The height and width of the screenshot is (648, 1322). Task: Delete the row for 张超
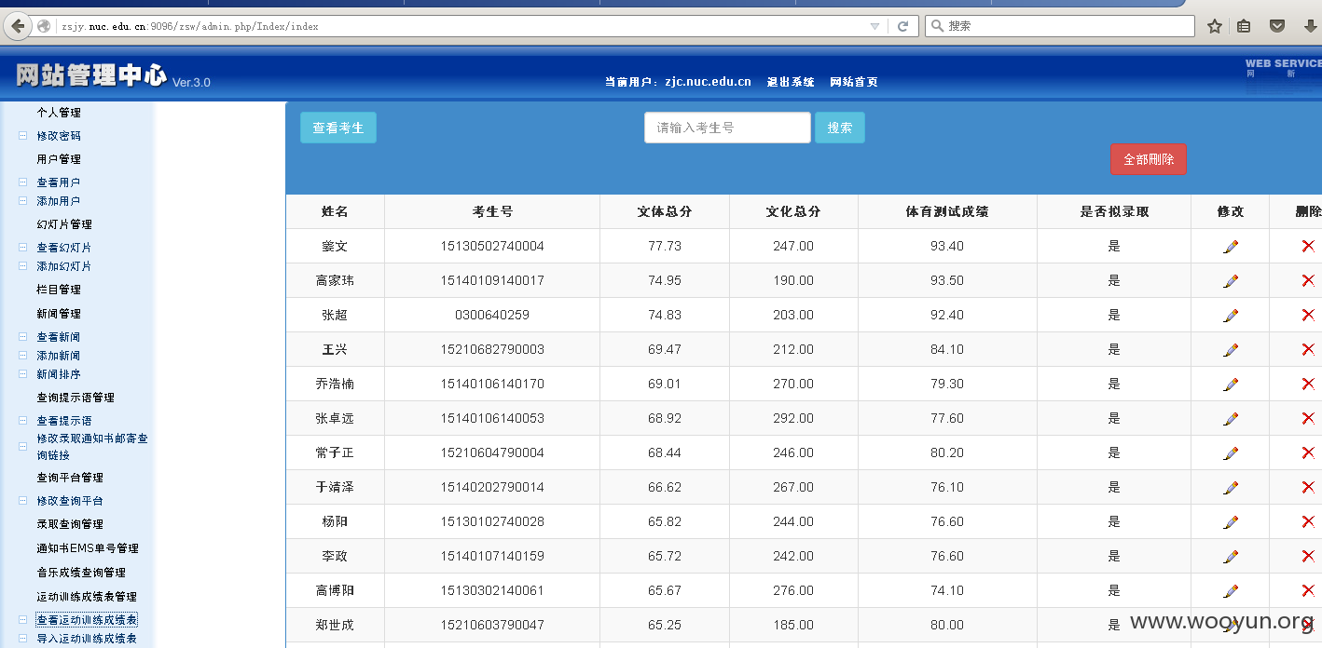[1308, 315]
